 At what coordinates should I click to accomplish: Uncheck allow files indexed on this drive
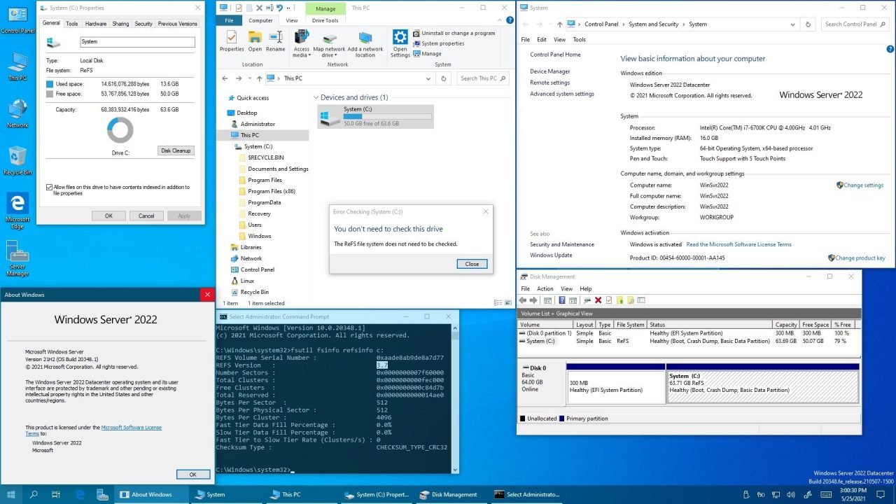(49, 186)
